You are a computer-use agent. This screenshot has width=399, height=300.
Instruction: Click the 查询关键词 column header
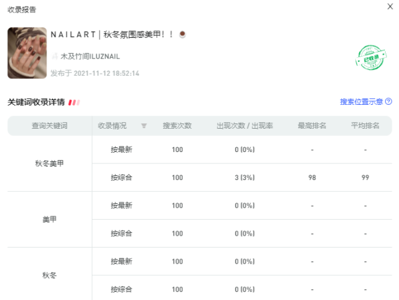click(x=50, y=125)
